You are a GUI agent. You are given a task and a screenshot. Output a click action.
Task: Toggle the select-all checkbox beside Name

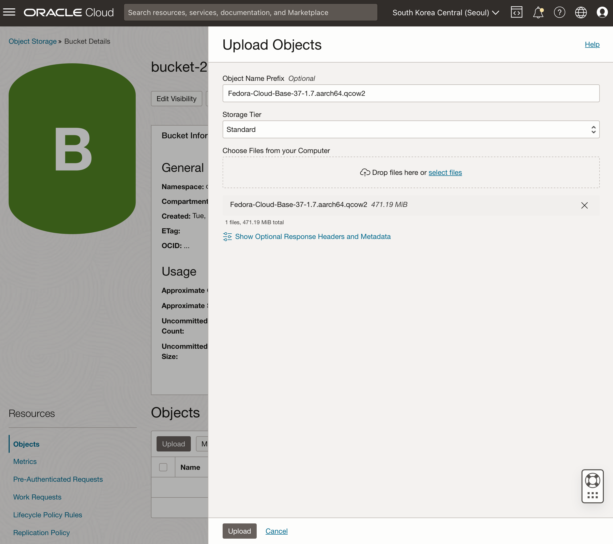(x=163, y=467)
